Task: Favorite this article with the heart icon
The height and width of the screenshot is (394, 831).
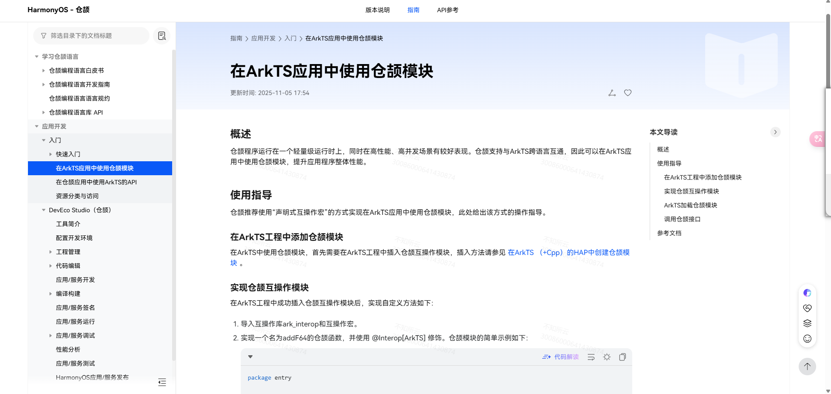Action: [628, 92]
